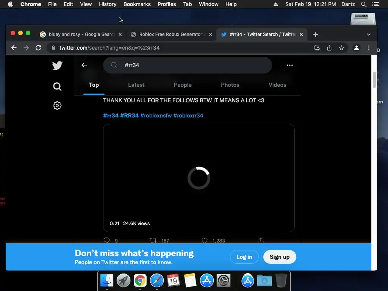Open Calendar from the Dock
The width and height of the screenshot is (388, 291).
(173, 281)
